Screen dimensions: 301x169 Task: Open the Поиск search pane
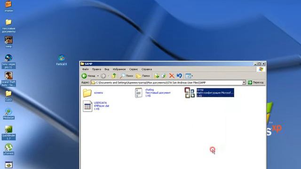coord(127,76)
